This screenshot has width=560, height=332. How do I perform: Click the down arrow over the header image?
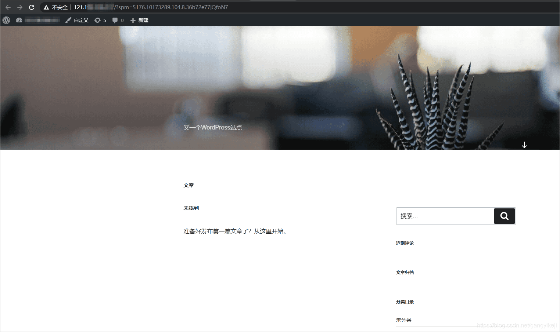[524, 145]
